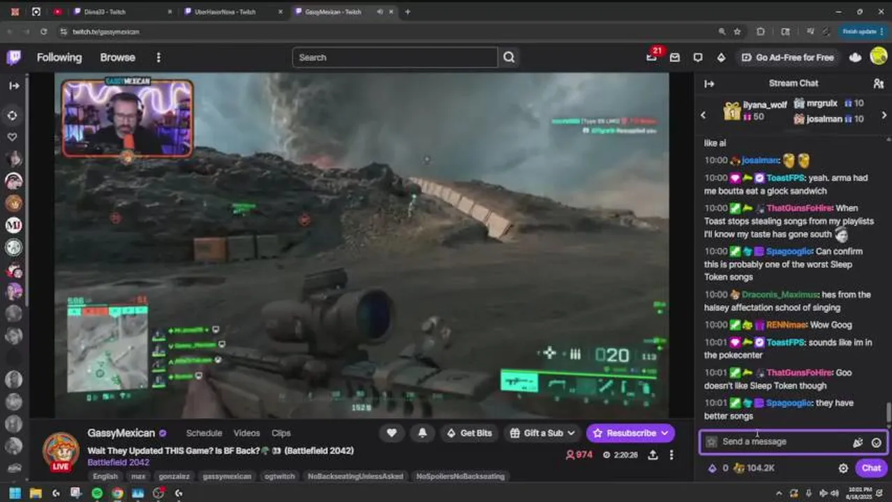
Task: Click the English tag
Action: (x=105, y=477)
